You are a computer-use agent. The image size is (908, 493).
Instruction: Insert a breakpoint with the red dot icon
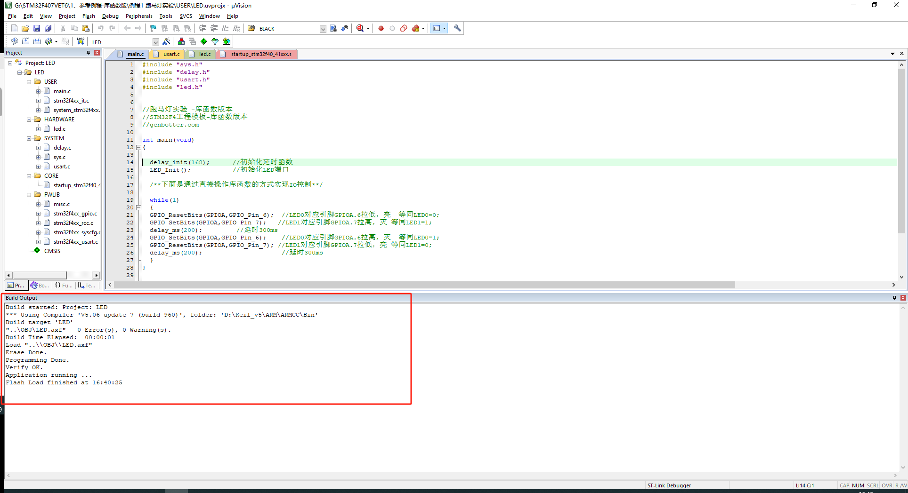[x=381, y=28]
